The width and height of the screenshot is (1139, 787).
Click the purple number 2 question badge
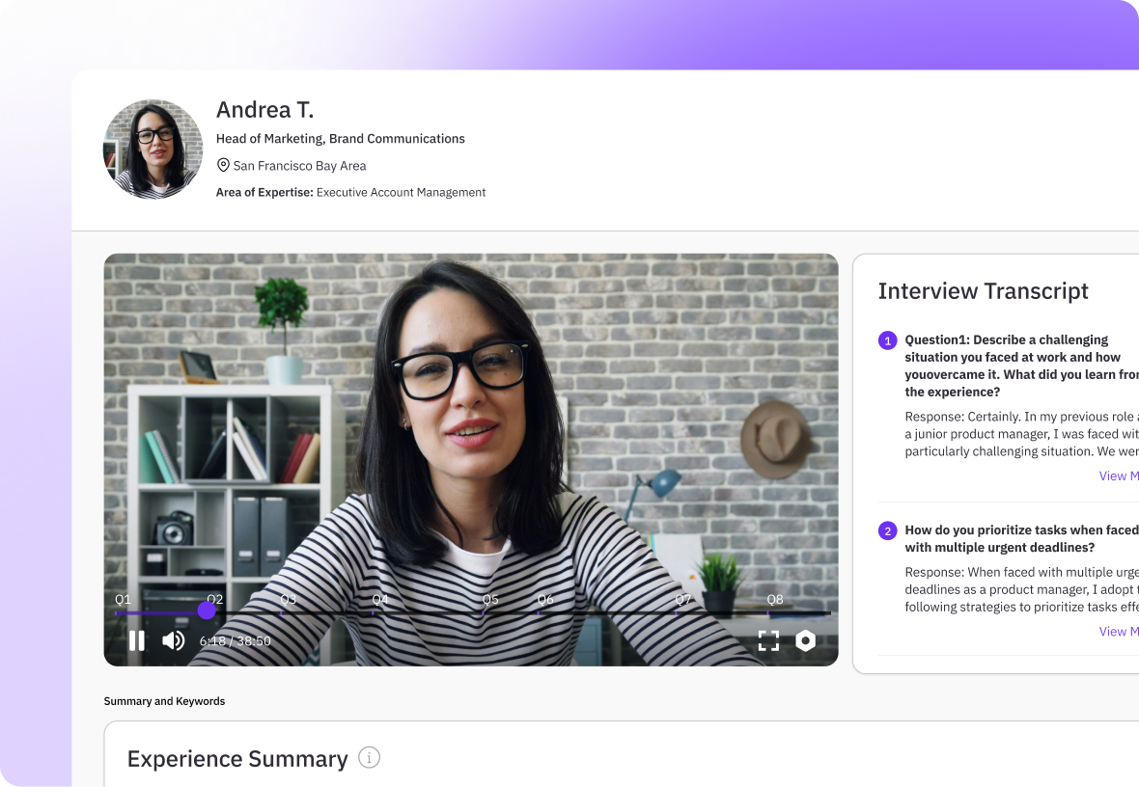click(x=887, y=531)
